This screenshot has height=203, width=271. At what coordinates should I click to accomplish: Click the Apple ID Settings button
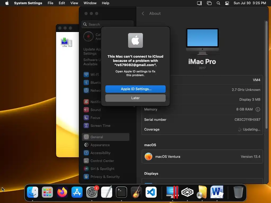tap(135, 89)
